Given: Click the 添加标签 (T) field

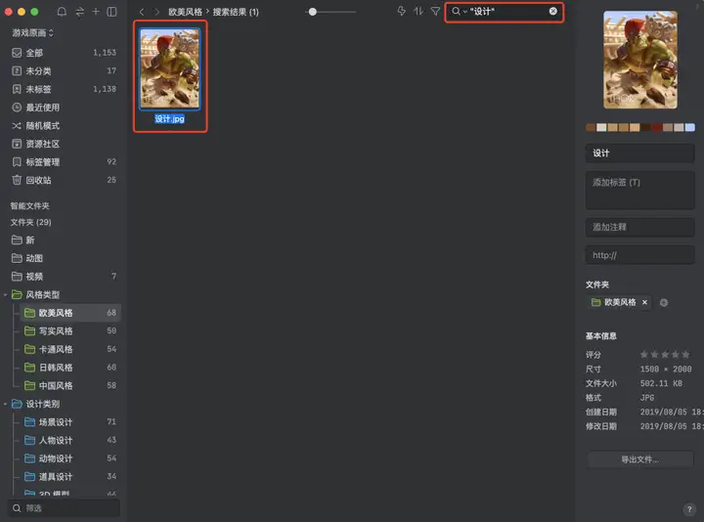Looking at the screenshot, I should pos(640,190).
